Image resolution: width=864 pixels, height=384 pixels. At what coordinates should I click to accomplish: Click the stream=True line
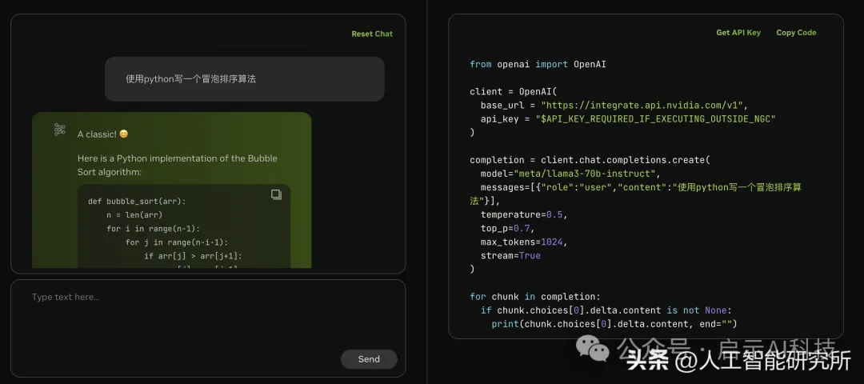coord(510,256)
